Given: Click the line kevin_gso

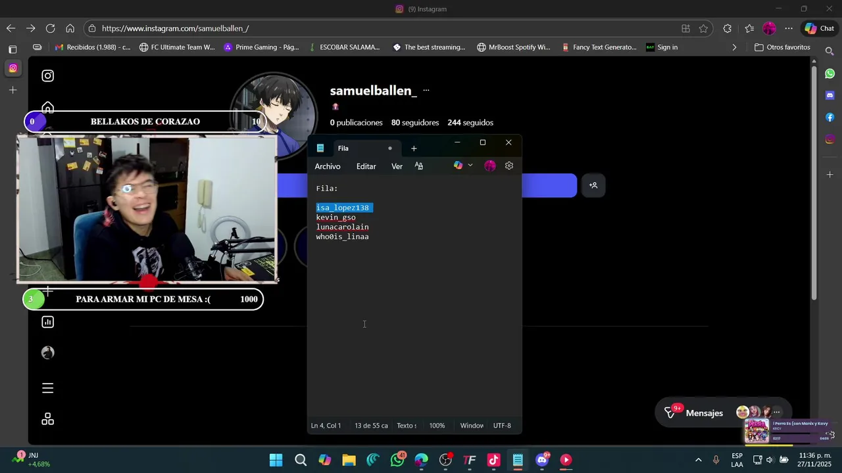Looking at the screenshot, I should 336,217.
